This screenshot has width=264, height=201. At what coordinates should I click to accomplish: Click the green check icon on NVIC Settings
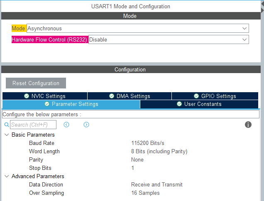pyautogui.click(x=27, y=96)
